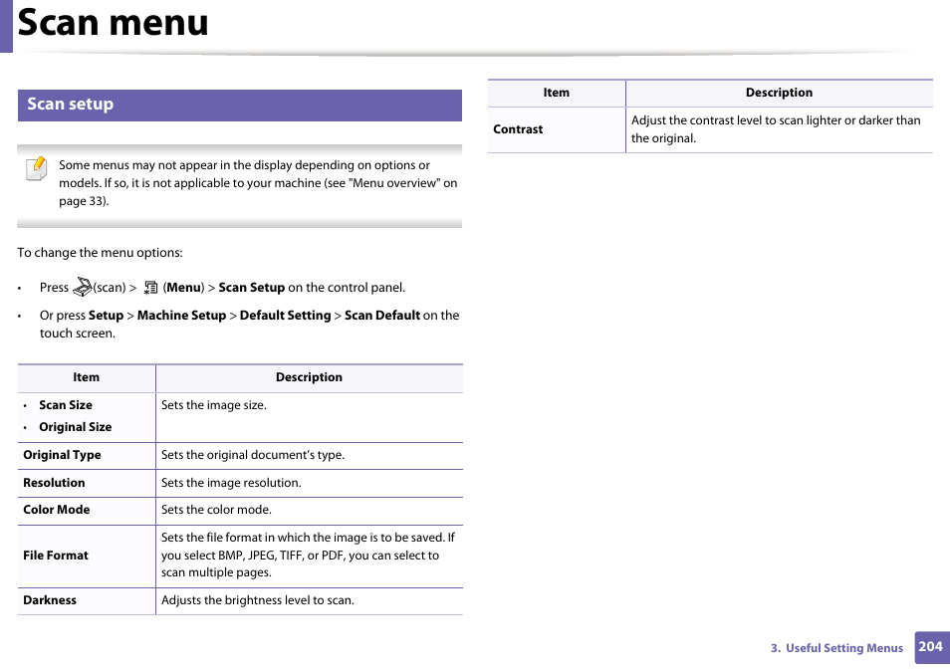Click the note/memo icon above the notice text
950x672 pixels.
pyautogui.click(x=36, y=169)
